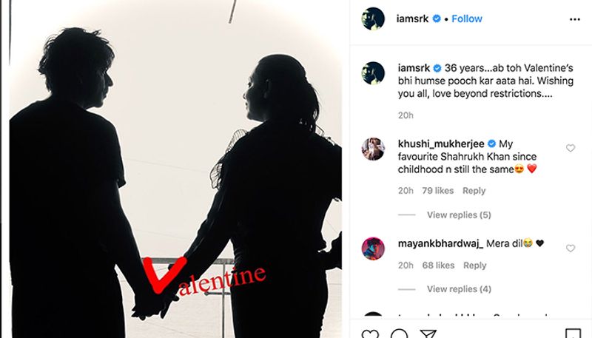The width and height of the screenshot is (592, 338).
Task: Follow the iamsrk account
Action: pyautogui.click(x=467, y=19)
